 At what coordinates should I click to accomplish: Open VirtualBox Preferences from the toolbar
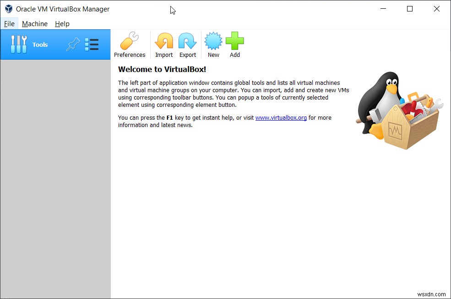click(130, 44)
